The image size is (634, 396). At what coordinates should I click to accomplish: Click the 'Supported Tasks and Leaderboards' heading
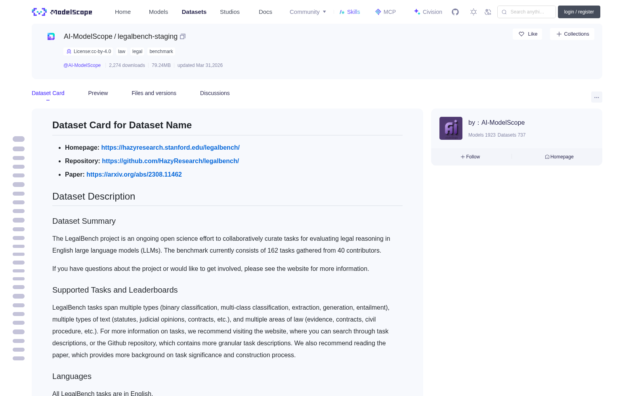pyautogui.click(x=115, y=290)
